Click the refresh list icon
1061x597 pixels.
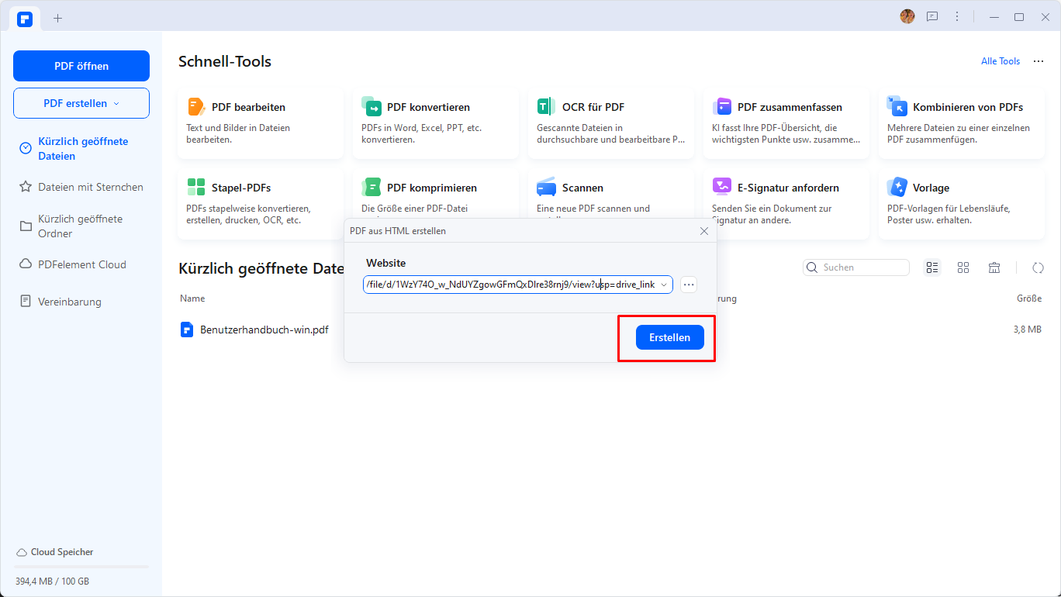(1038, 267)
